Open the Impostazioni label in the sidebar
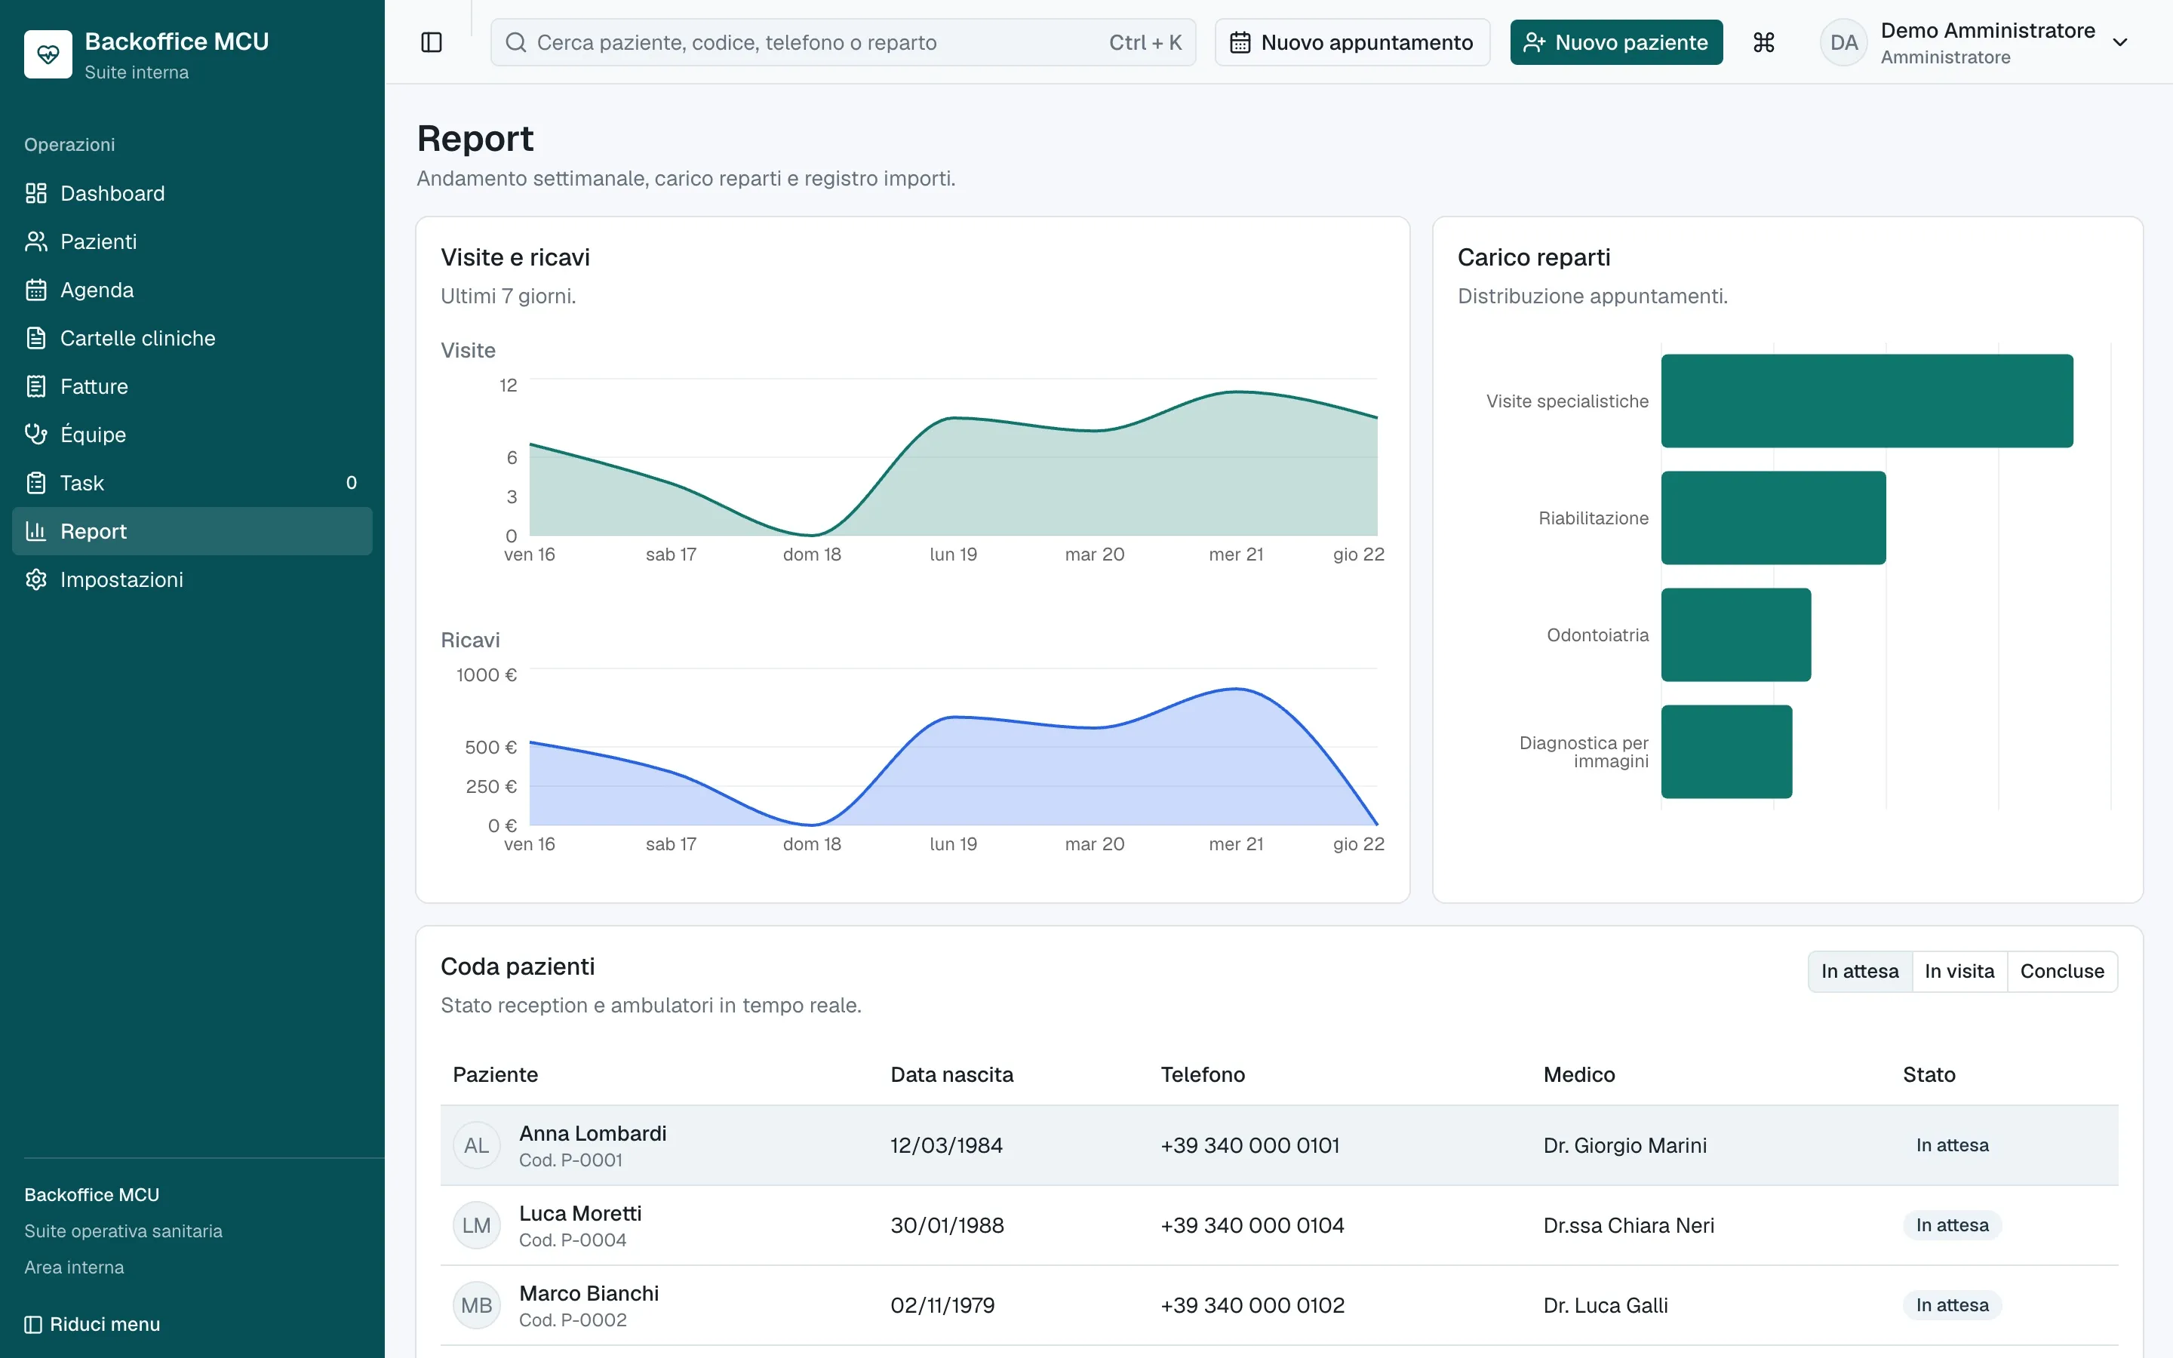The width and height of the screenshot is (2173, 1358). point(121,580)
